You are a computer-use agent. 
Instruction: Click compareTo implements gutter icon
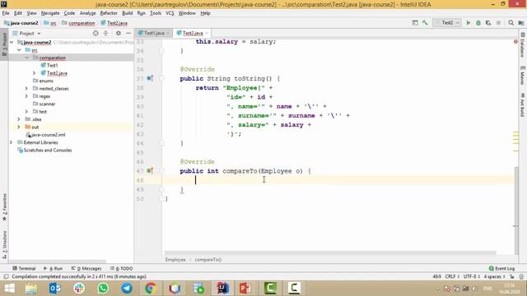[x=150, y=171]
